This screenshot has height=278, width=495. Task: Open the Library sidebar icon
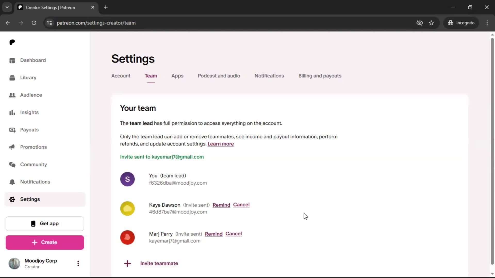(x=12, y=78)
